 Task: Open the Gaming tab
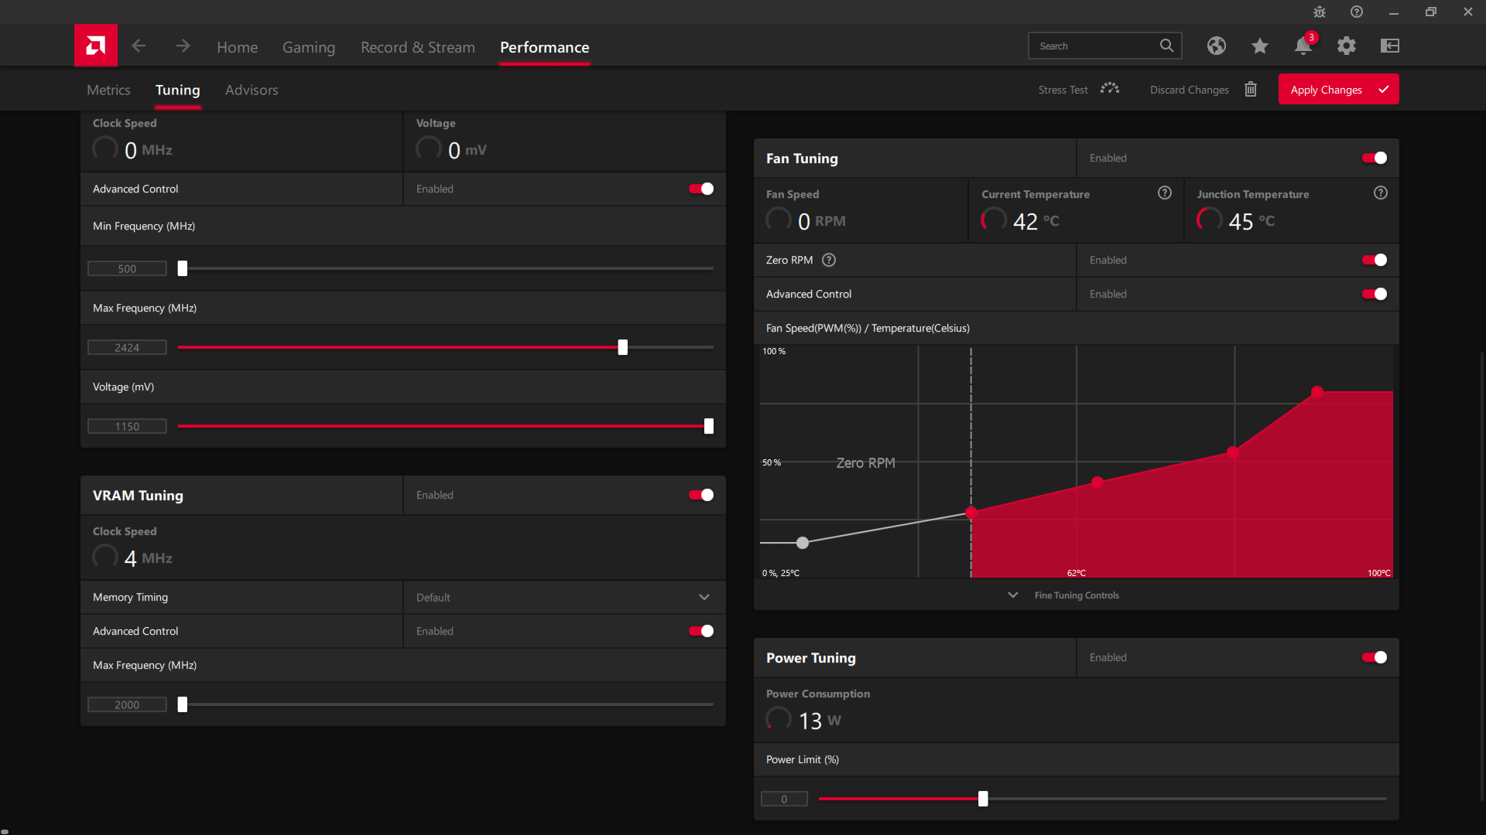(309, 47)
